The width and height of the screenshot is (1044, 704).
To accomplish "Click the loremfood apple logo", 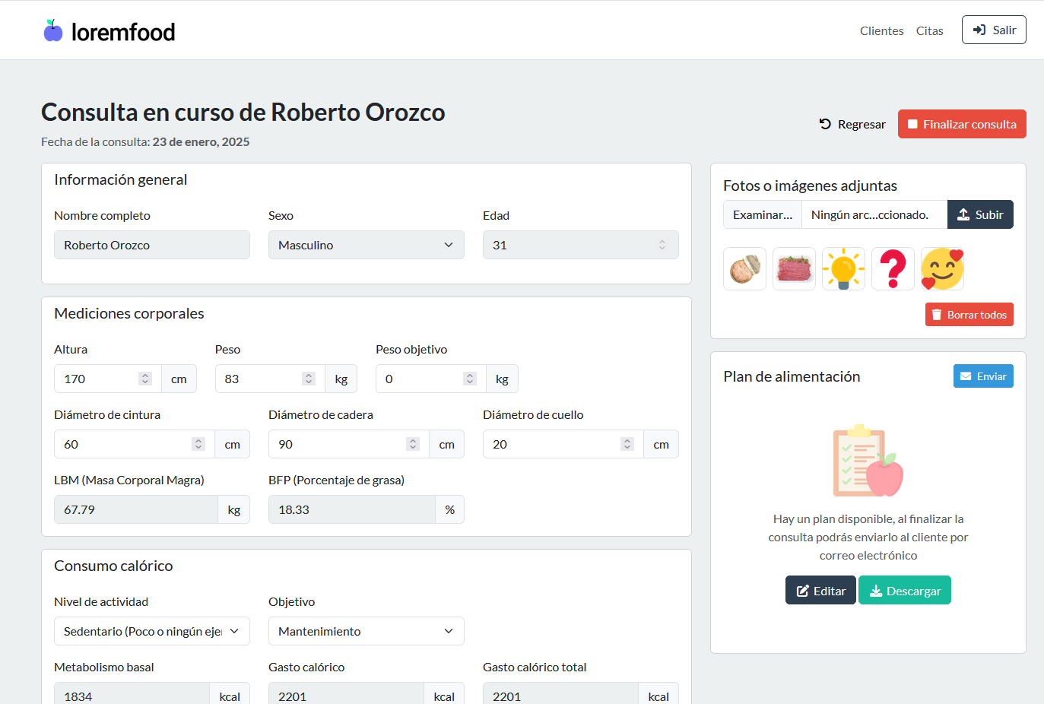I will point(53,31).
